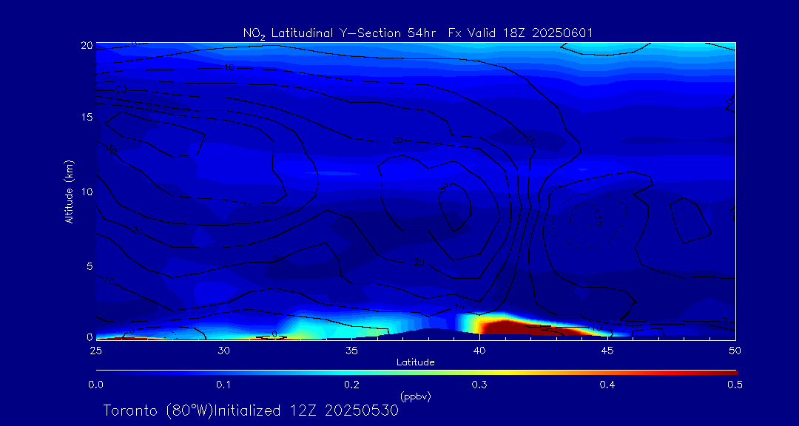The width and height of the screenshot is (799, 426).
Task: Click the altitude 10 tick label
Action: [x=86, y=192]
